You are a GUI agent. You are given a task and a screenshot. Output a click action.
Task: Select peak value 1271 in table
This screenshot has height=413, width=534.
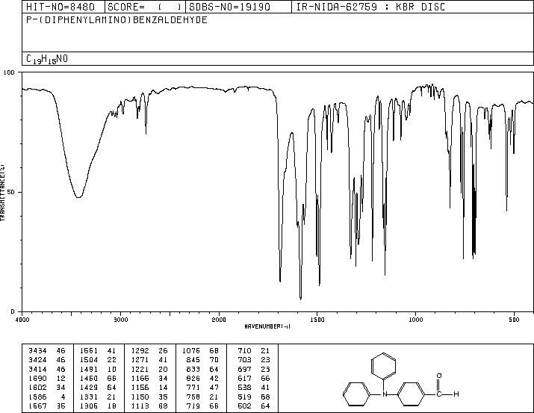pyautogui.click(x=140, y=360)
